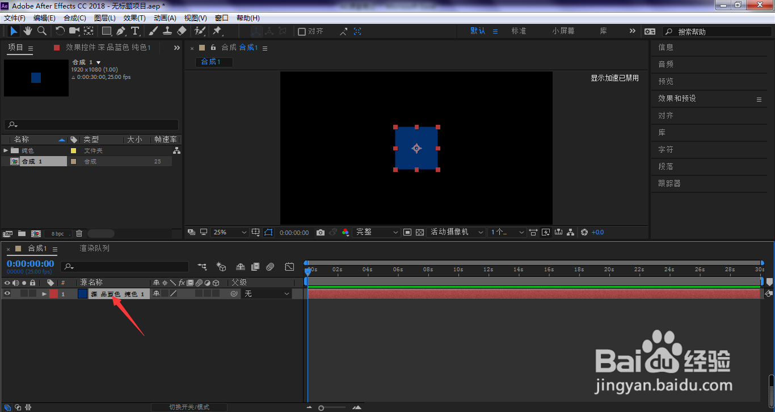Toggle Frame Blending switch in timeline
Screen dimensions: 775x412
pyautogui.click(x=255, y=267)
